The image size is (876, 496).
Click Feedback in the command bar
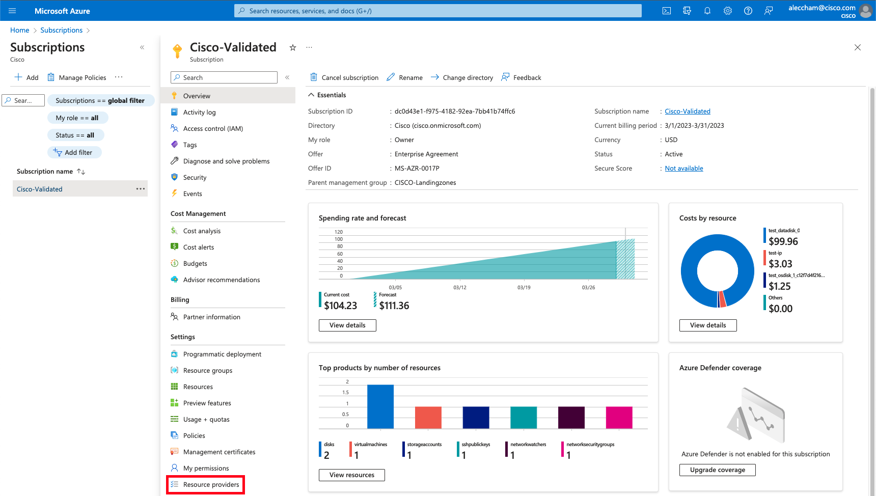coord(521,77)
